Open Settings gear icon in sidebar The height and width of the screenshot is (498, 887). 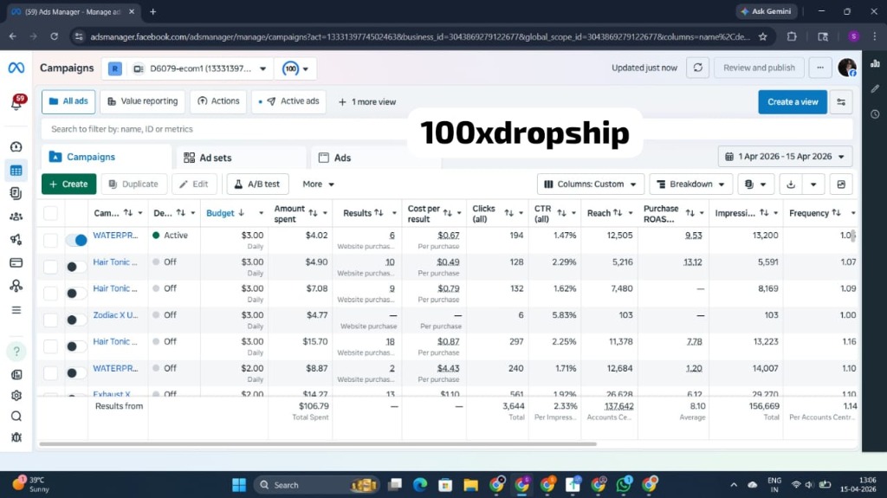click(x=16, y=396)
